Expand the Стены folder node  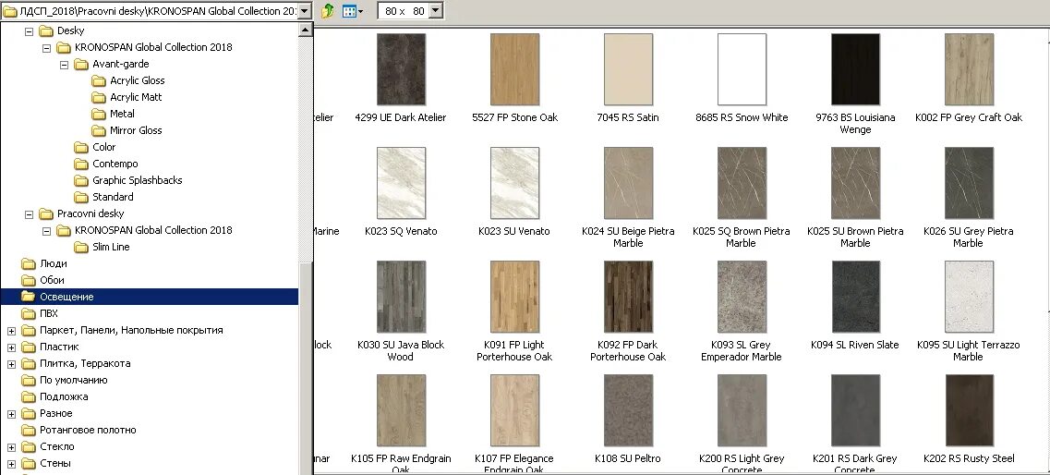tap(11, 464)
